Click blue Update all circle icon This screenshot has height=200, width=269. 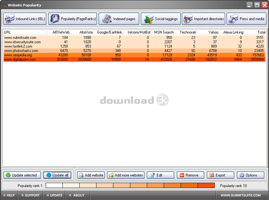[49, 175]
